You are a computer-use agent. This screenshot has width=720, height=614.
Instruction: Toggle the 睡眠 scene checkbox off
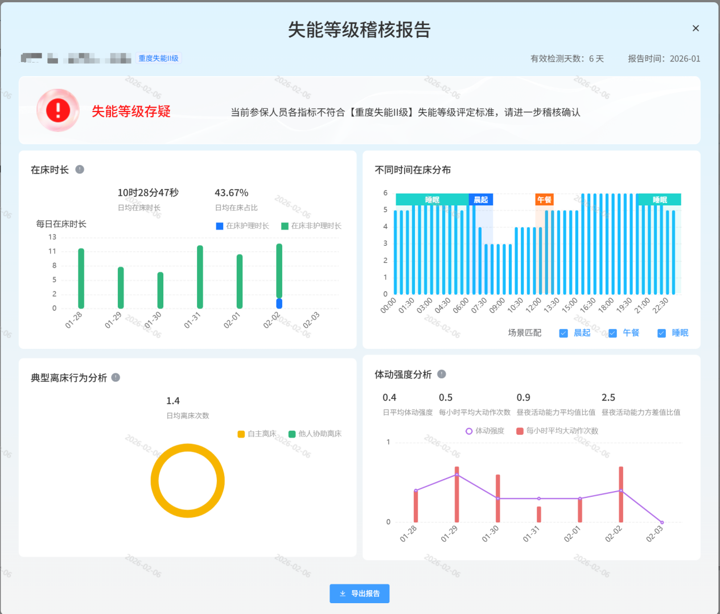(661, 333)
